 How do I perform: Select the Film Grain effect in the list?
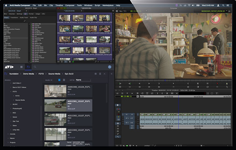tap(38, 28)
